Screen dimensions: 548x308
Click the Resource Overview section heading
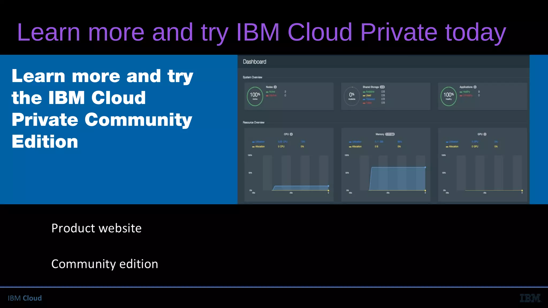click(x=253, y=122)
